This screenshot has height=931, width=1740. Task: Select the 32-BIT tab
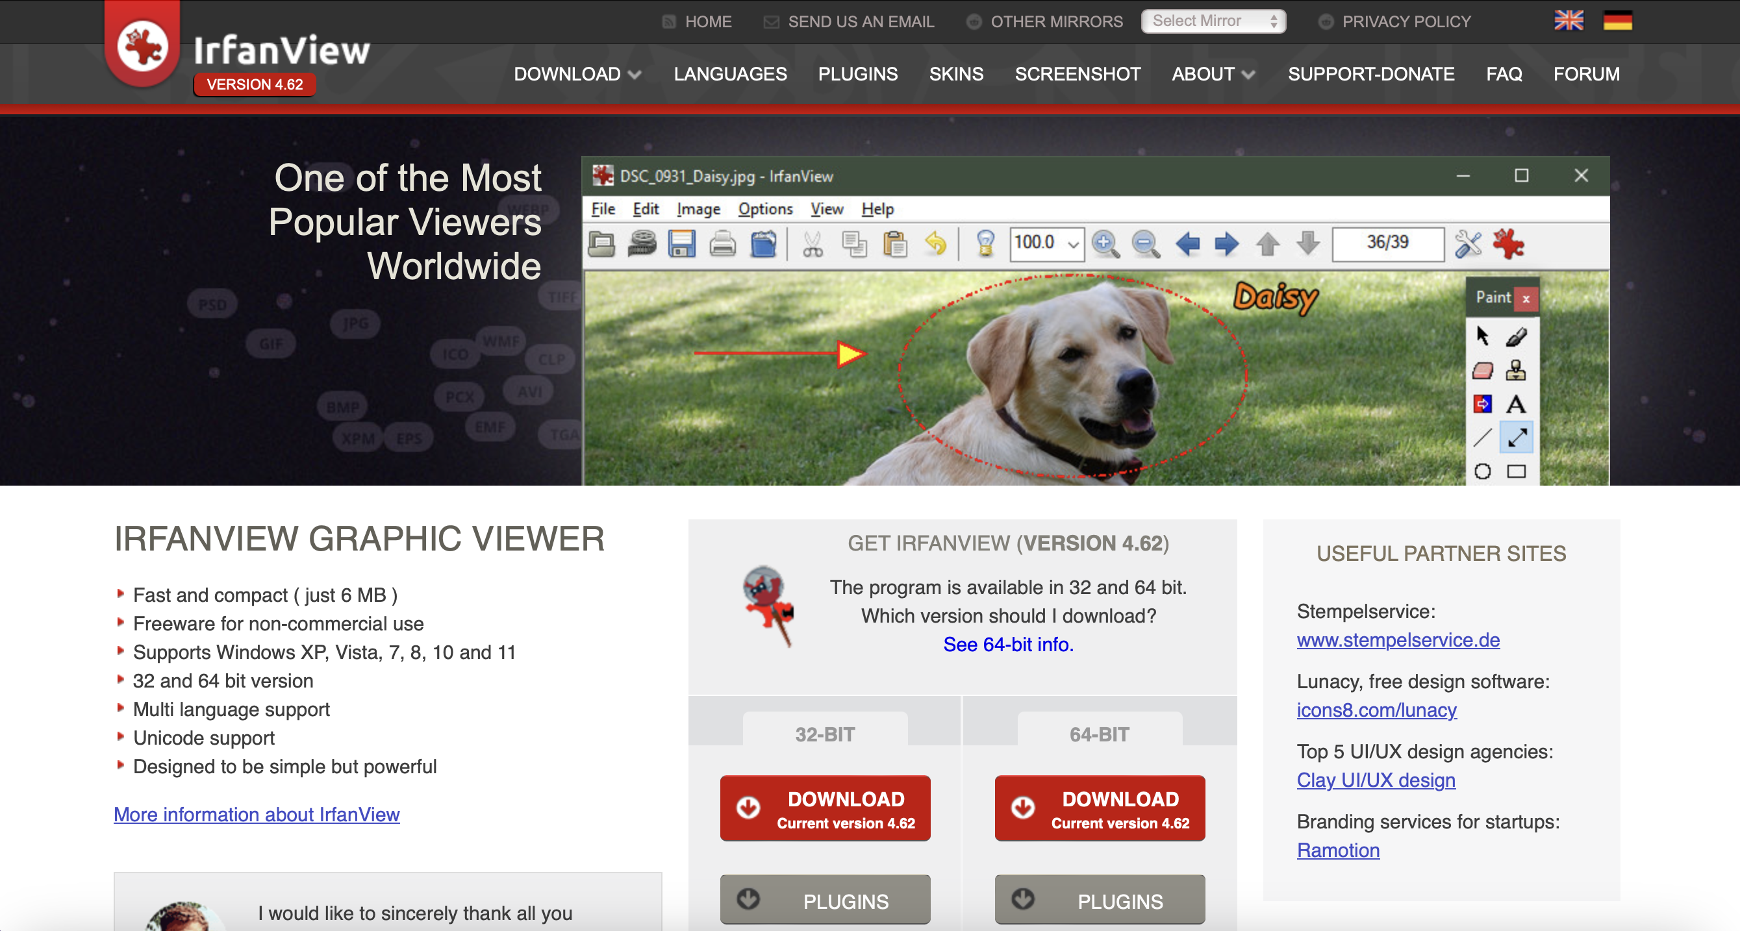click(x=825, y=734)
